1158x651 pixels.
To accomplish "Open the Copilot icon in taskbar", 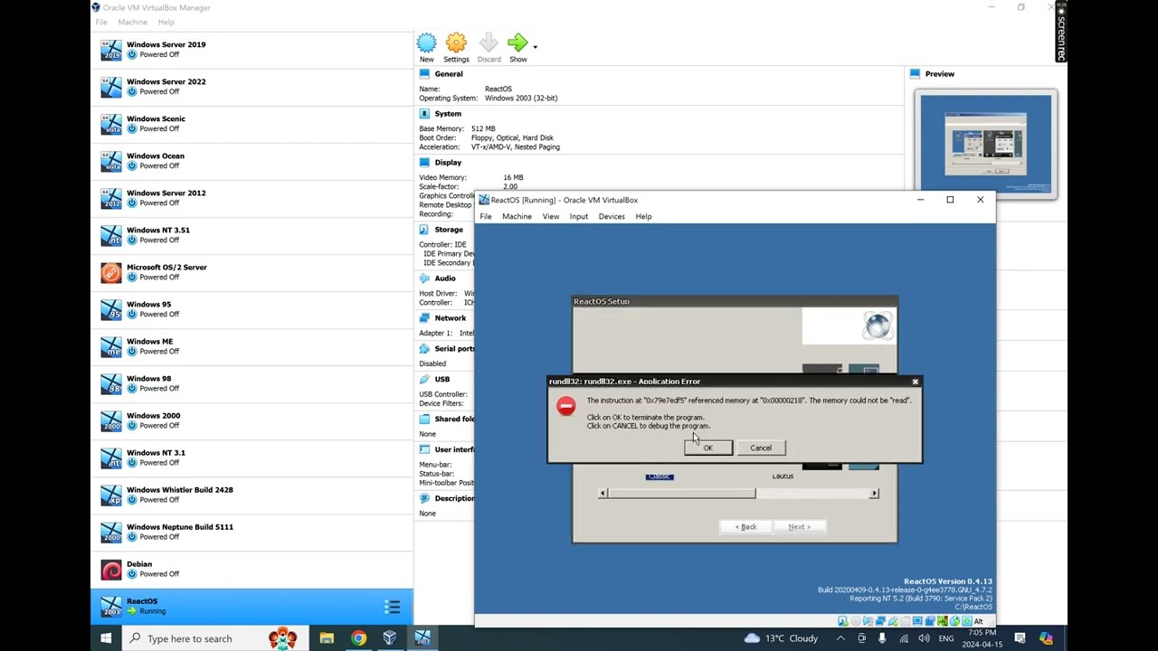I will click(x=1046, y=638).
